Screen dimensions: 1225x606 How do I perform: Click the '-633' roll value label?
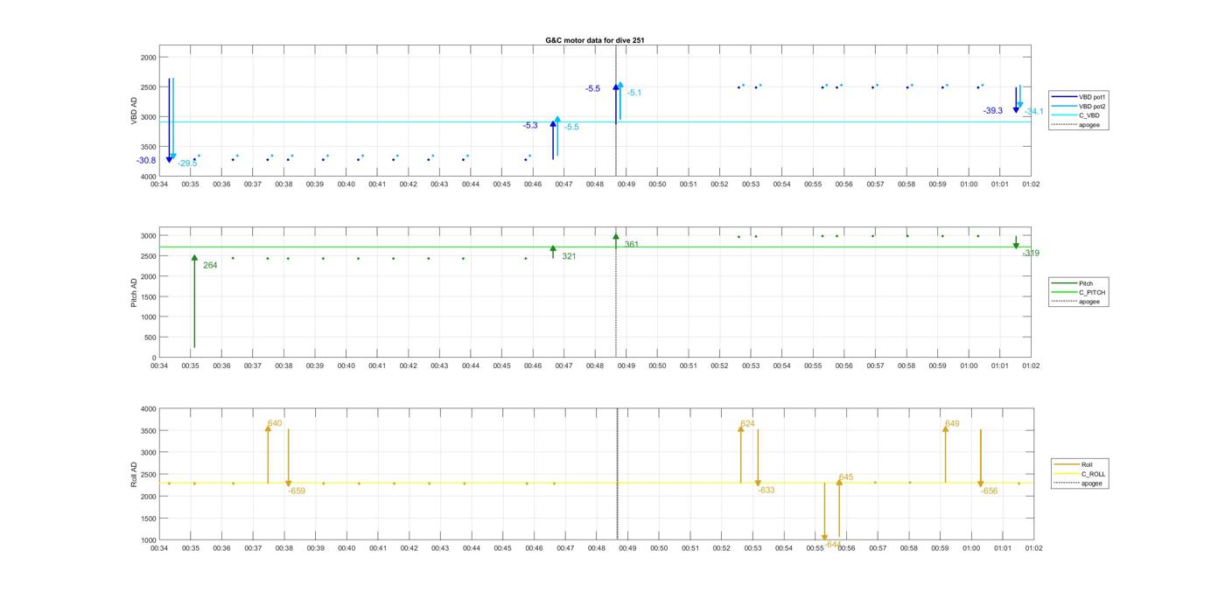pyautogui.click(x=766, y=491)
